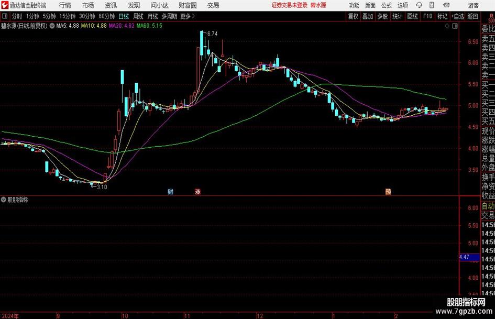Open the 选项 menu

pyautogui.click(x=402, y=5)
